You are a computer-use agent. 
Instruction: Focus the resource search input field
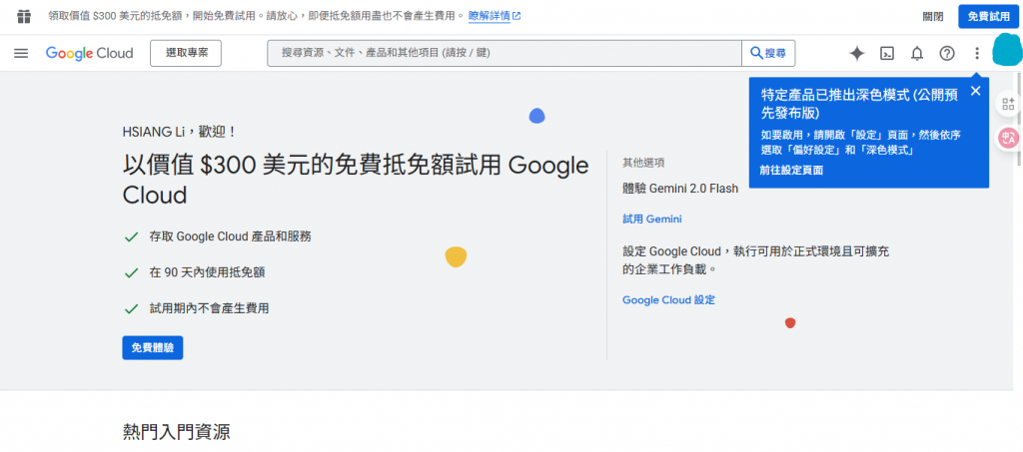coord(505,54)
